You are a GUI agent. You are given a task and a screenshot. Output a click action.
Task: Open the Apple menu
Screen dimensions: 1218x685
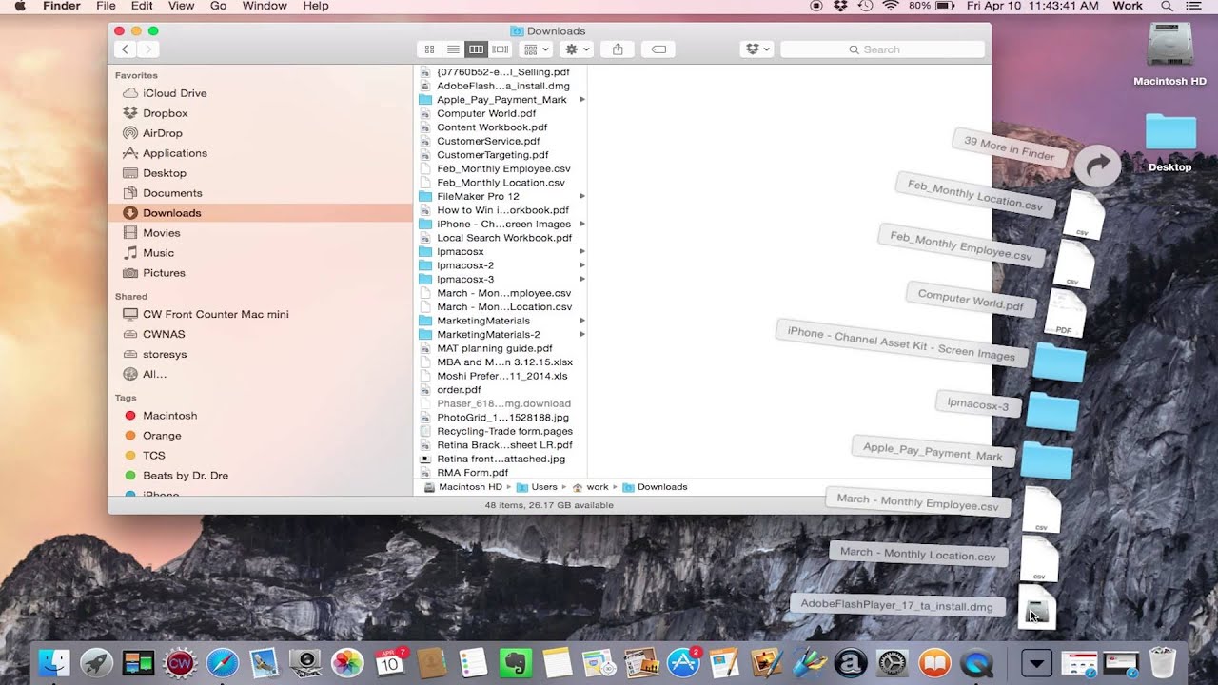pyautogui.click(x=20, y=7)
